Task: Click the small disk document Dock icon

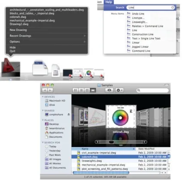Action: click(55, 71)
